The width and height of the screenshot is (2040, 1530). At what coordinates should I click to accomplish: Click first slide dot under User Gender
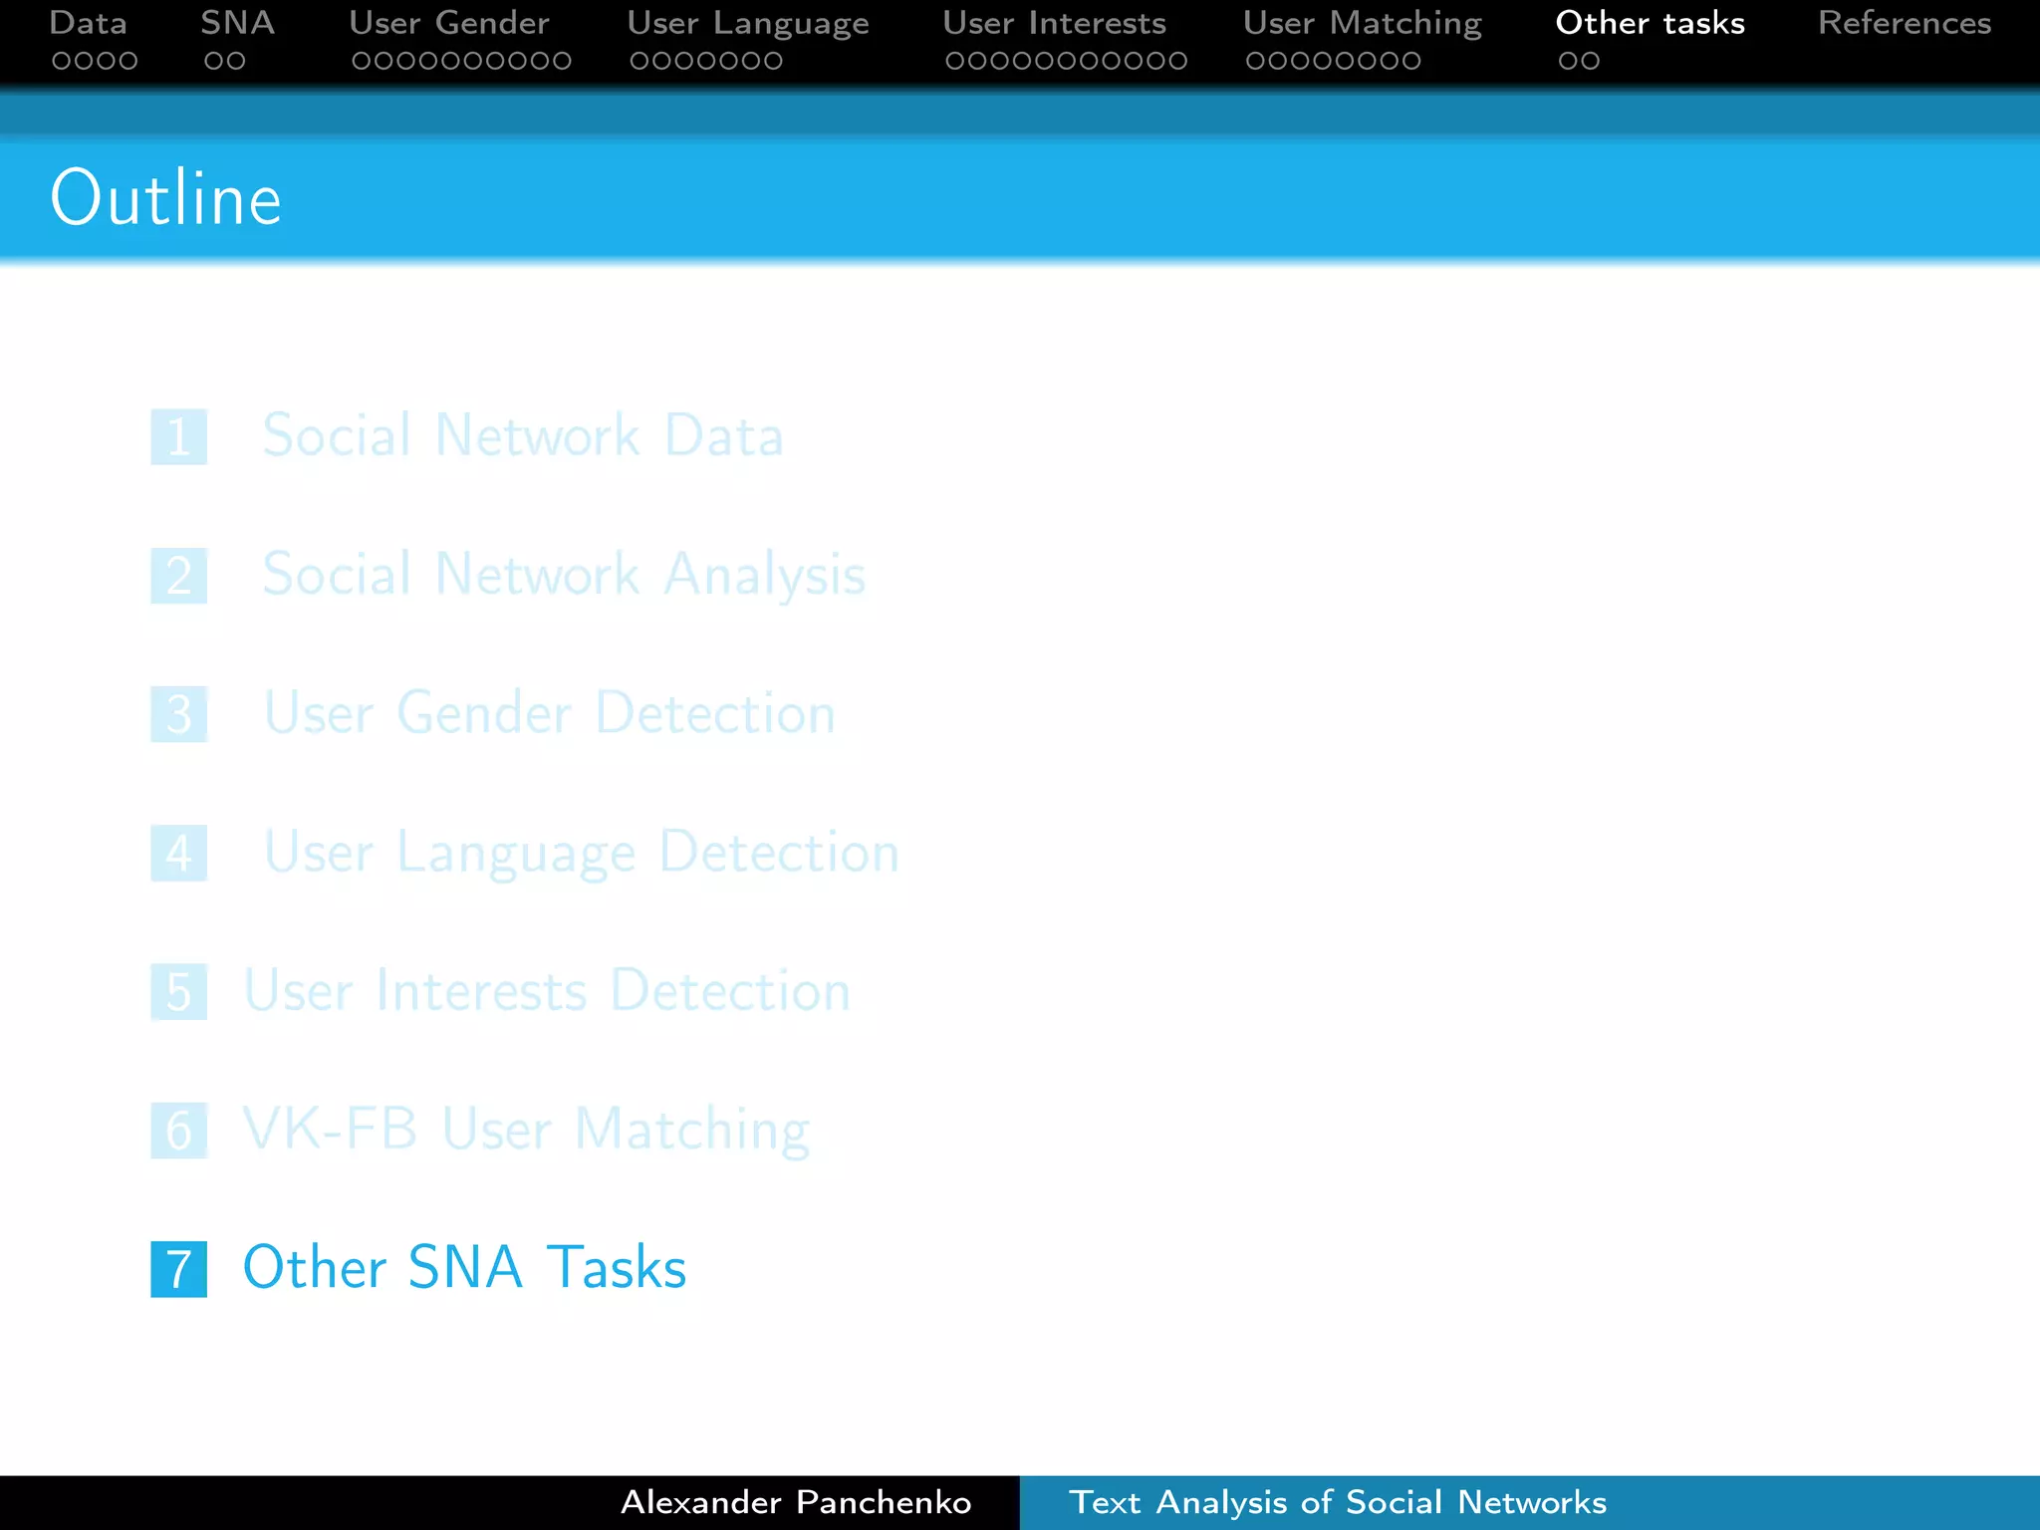coord(362,61)
